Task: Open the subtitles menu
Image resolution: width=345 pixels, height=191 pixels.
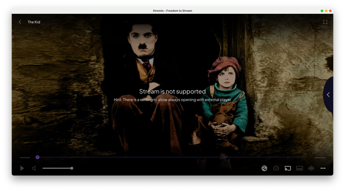Action: (299, 168)
